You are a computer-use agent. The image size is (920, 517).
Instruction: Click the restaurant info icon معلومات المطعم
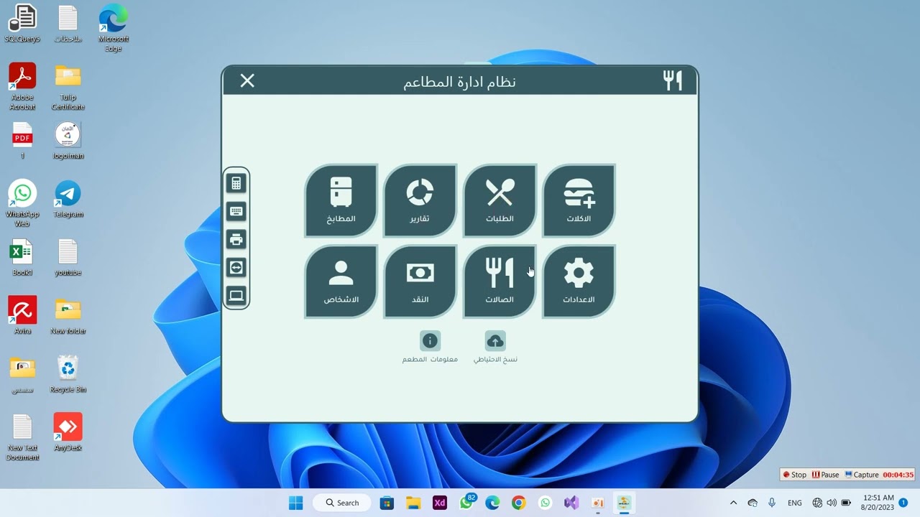430,340
